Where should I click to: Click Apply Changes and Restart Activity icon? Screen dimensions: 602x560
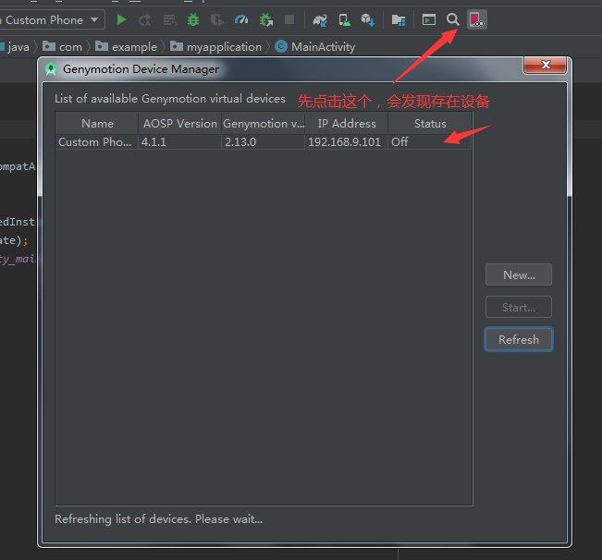[145, 20]
